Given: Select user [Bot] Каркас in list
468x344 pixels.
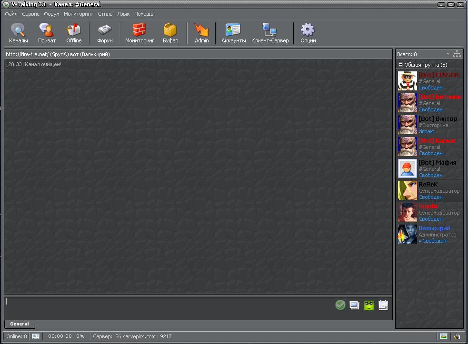Looking at the screenshot, I should [x=430, y=147].
